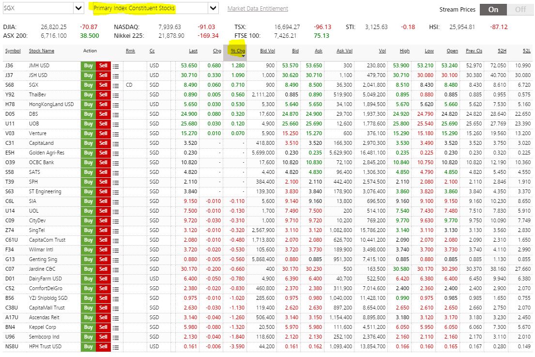535x357 pixels.
Task: Buy YZJ Shipbldg SGD stock
Action: click(x=89, y=298)
